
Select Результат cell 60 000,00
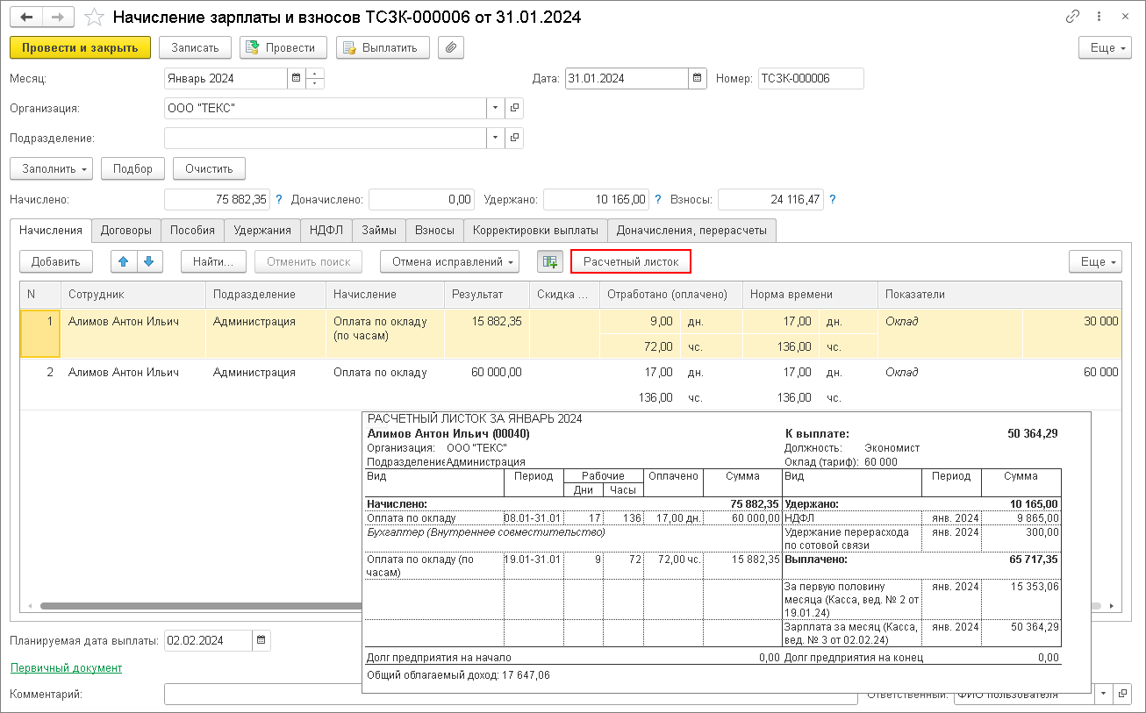point(487,373)
